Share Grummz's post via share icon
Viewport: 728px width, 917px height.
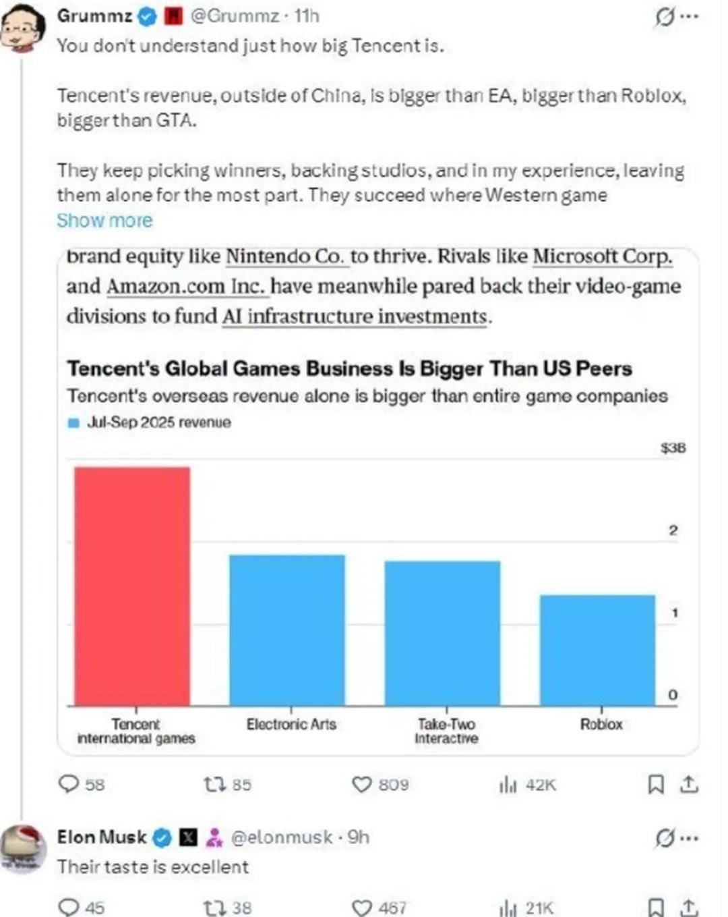pyautogui.click(x=689, y=784)
